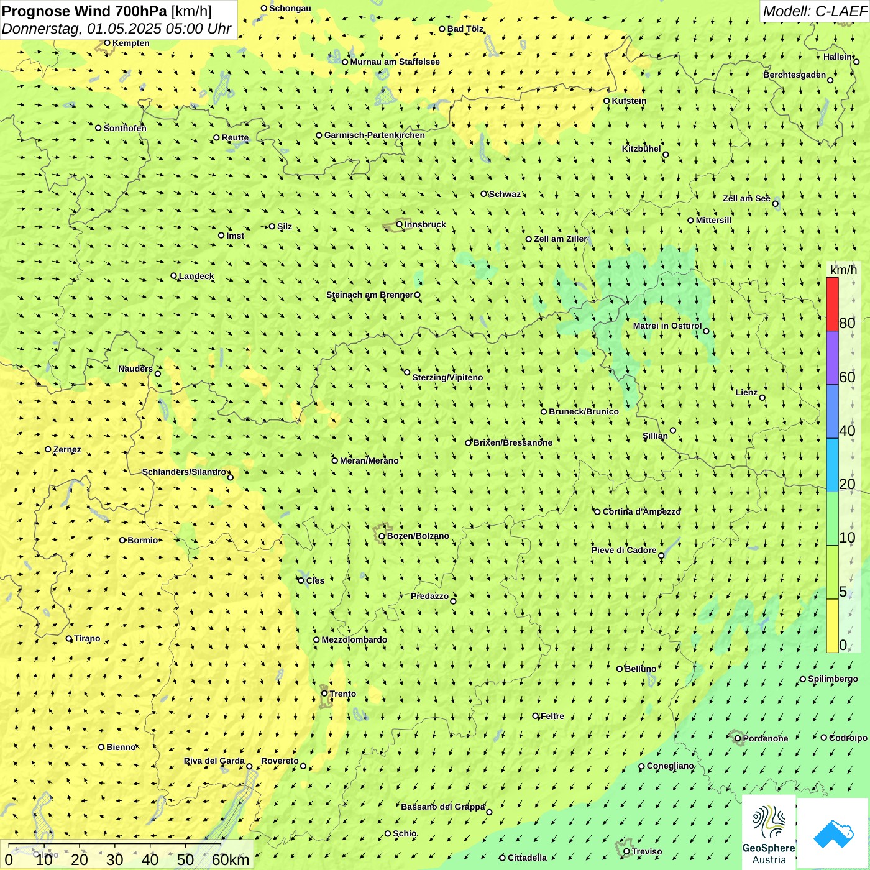Click the GeoSphere Austria logo
The image size is (870, 870).
[769, 832]
